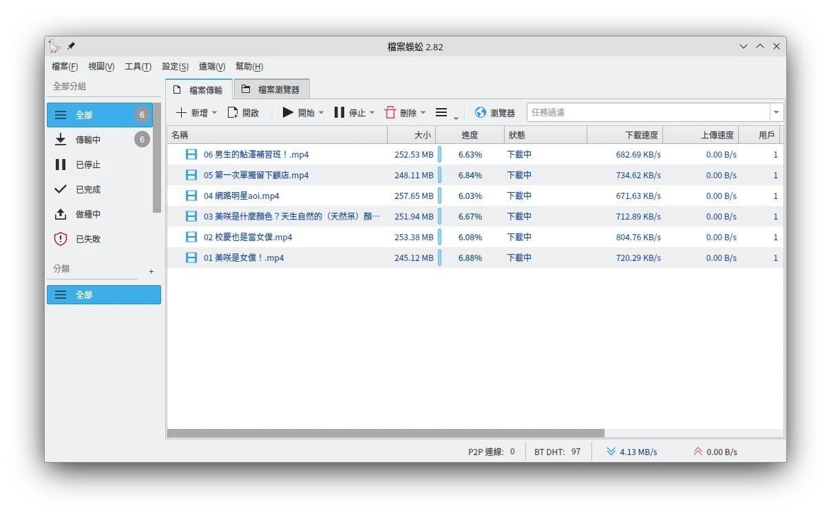831x515 pixels.
Task: Select the Seeding (做種中) upload category
Action: [88, 214]
